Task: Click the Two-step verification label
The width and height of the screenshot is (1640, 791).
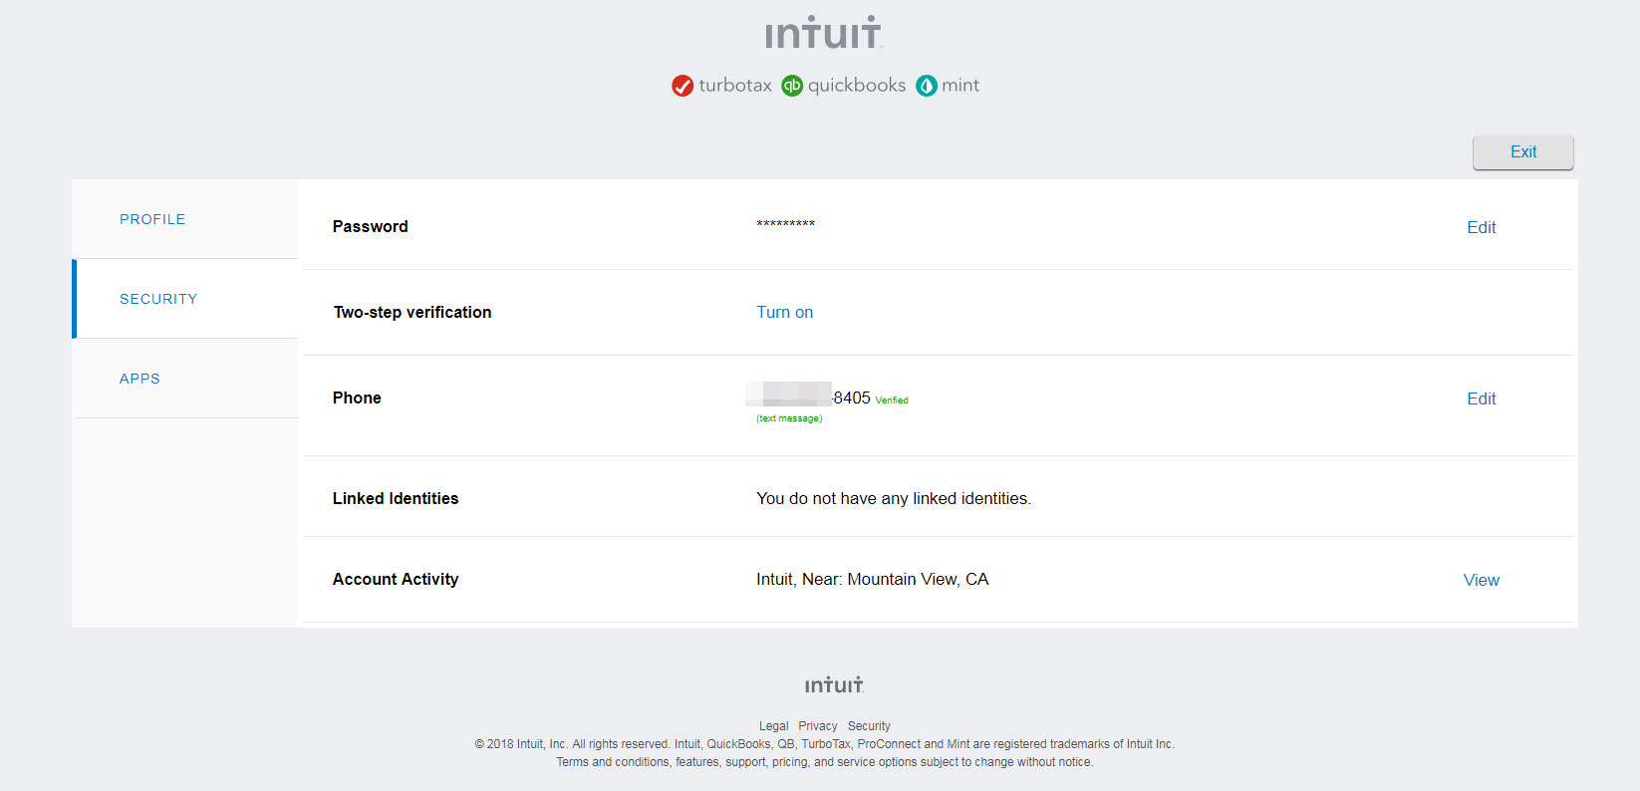Action: (x=412, y=312)
